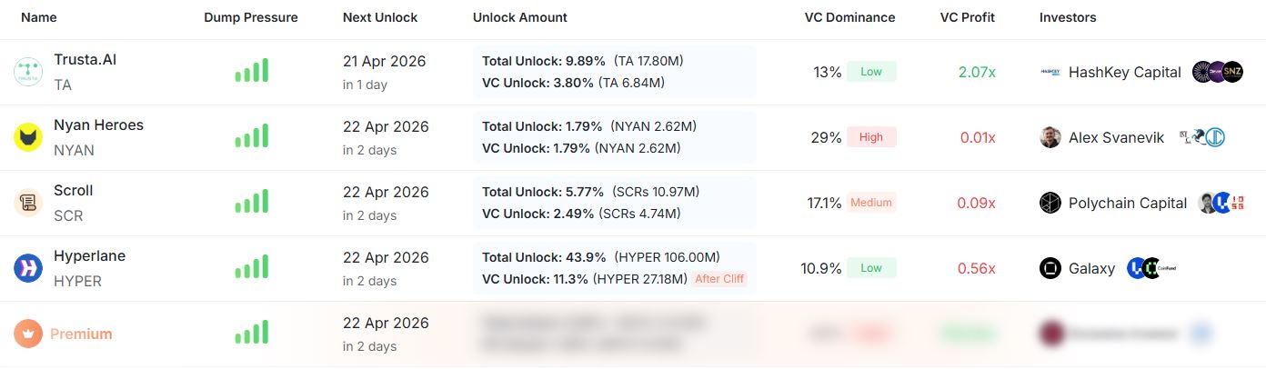The height and width of the screenshot is (369, 1266).
Task: Sort by Dump Pressure column header
Action: pos(251,17)
